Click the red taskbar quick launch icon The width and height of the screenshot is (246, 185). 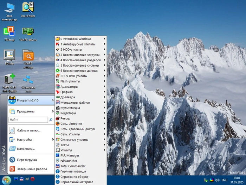click(x=32, y=180)
